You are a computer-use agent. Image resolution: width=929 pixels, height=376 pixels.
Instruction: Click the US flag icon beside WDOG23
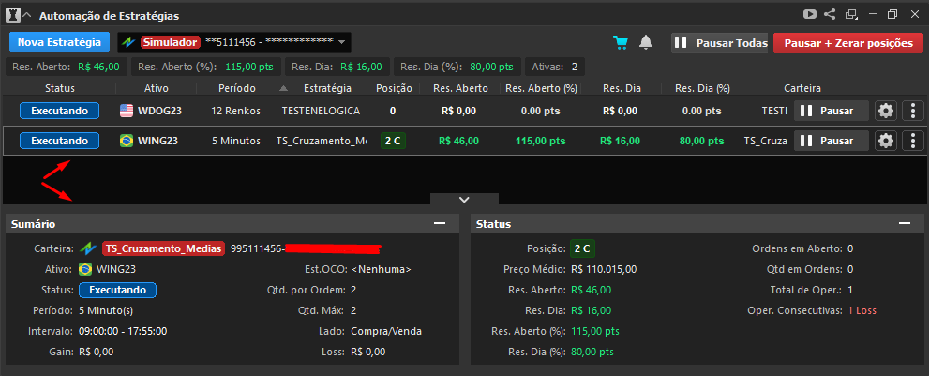127,111
